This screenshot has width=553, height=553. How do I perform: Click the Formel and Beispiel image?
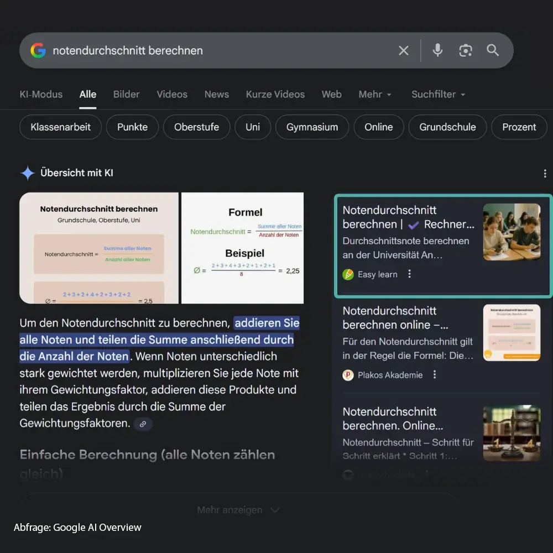point(243,248)
